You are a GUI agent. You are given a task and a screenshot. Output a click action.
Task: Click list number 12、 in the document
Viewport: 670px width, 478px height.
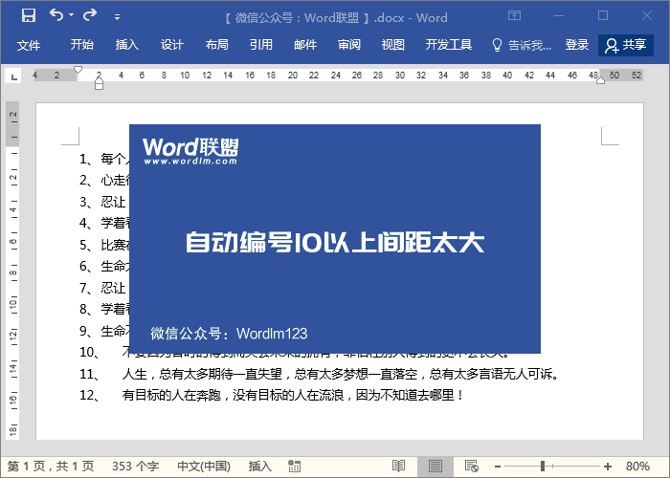pos(90,395)
